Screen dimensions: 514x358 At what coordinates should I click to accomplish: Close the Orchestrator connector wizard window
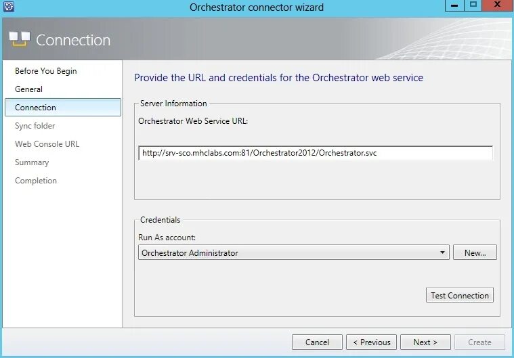click(497, 5)
